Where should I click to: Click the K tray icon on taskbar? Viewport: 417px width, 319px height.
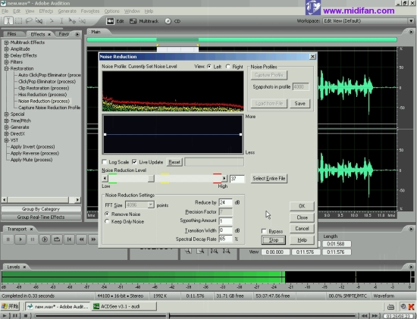pyautogui.click(x=411, y=307)
